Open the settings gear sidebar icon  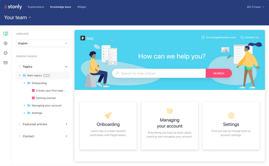tap(5, 43)
